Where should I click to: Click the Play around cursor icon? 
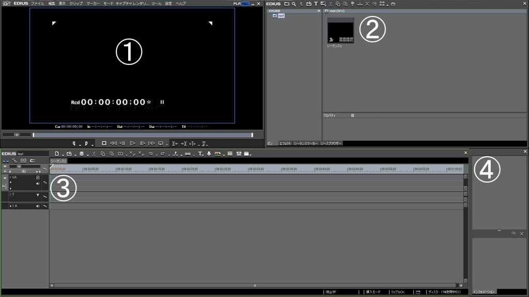point(192,144)
